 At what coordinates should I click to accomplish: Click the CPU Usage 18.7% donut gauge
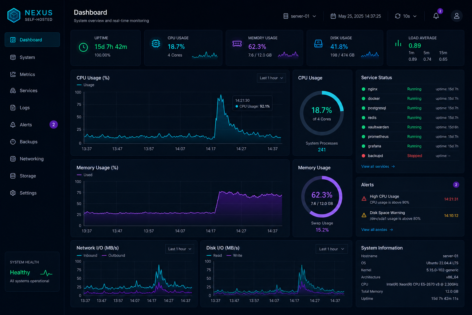[322, 113]
